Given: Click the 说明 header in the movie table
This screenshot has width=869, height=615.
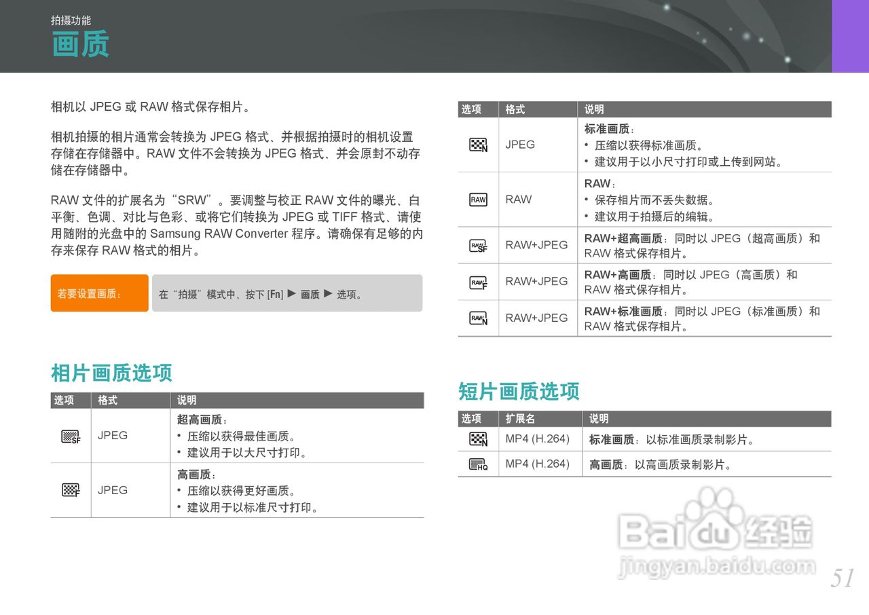Looking at the screenshot, I should pos(599,419).
